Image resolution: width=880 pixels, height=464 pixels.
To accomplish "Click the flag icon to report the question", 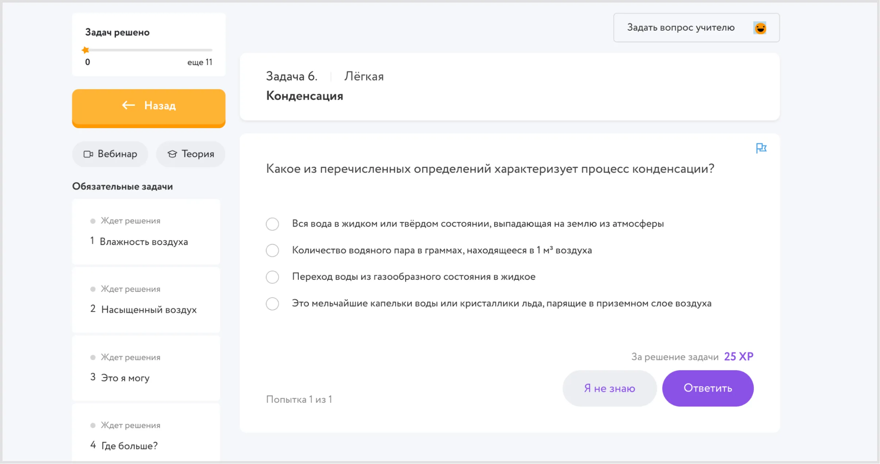I will 762,148.
